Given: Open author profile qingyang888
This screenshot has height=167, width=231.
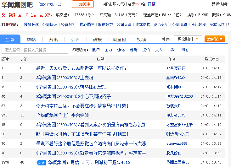Looking at the screenshot, I should [177, 143].
